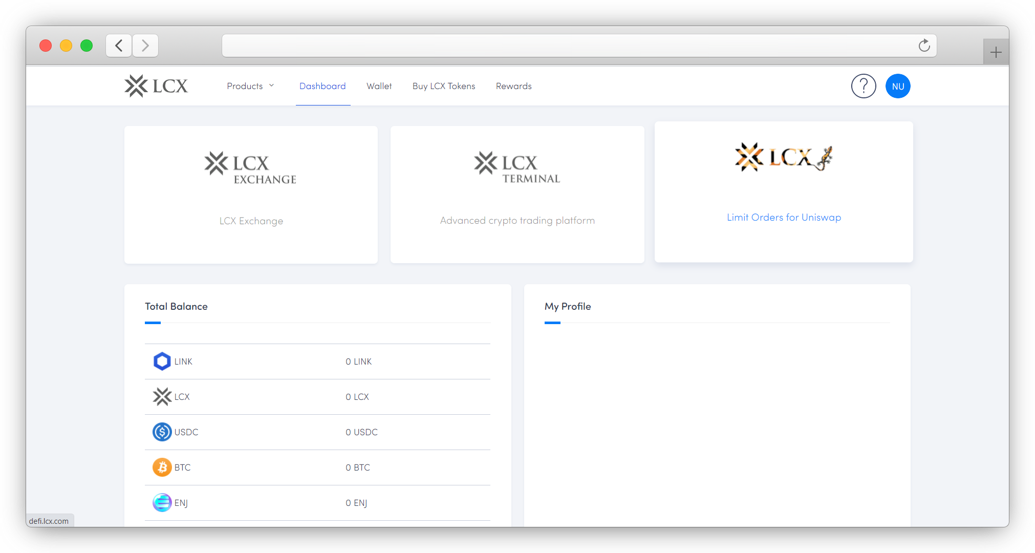Click the My Profile heading
Screen dimensions: 1035x553
pos(568,306)
